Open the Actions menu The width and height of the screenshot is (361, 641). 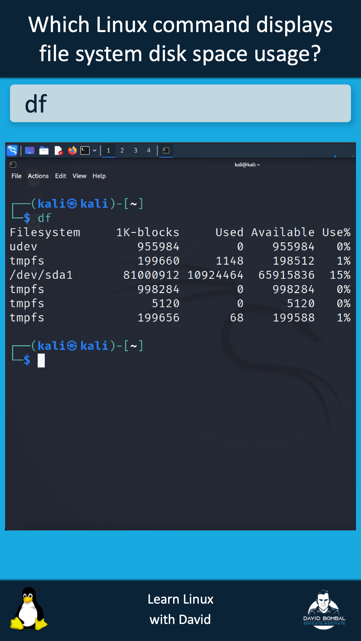pyautogui.click(x=38, y=176)
